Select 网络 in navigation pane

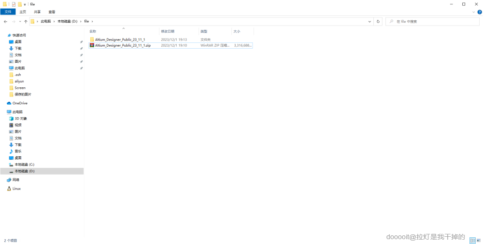coord(16,180)
